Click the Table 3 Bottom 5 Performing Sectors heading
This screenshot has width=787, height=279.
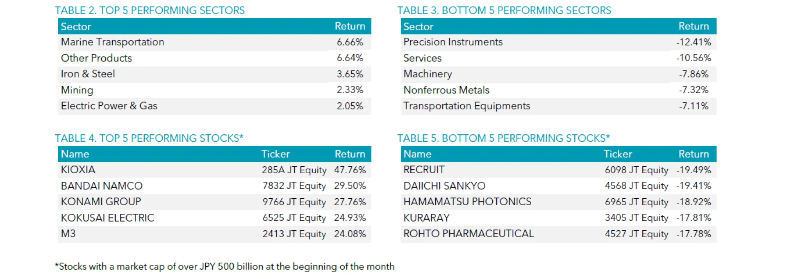point(504,10)
